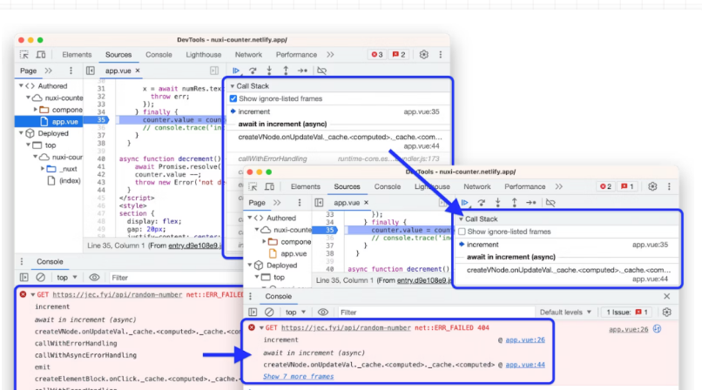Deactivate breakpoints in back DevTools window
702x390 pixels.
tap(321, 71)
